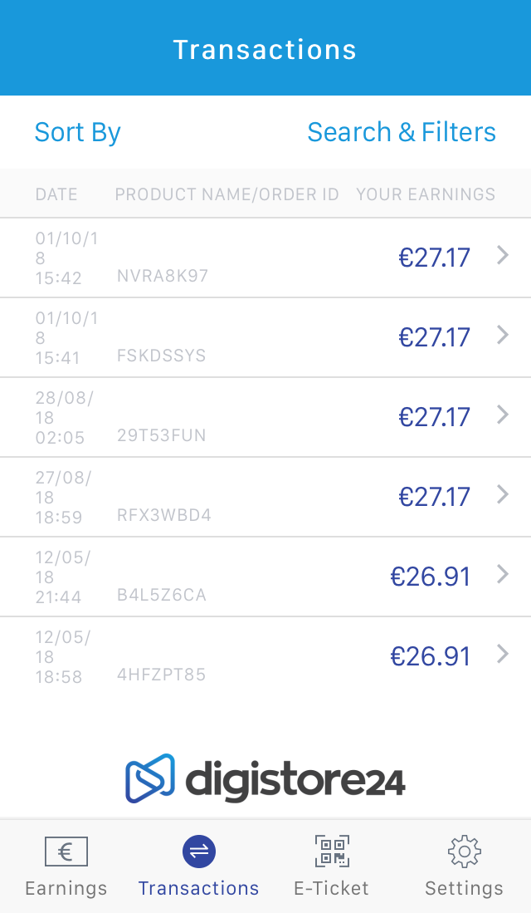Open details chevron for order 4HFZPT85
Image resolution: width=531 pixels, height=913 pixels.
click(x=502, y=655)
